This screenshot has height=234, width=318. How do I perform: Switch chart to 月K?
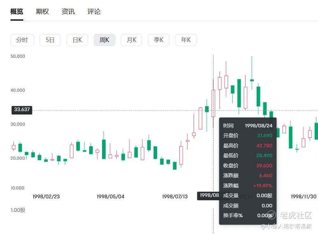[131, 40]
